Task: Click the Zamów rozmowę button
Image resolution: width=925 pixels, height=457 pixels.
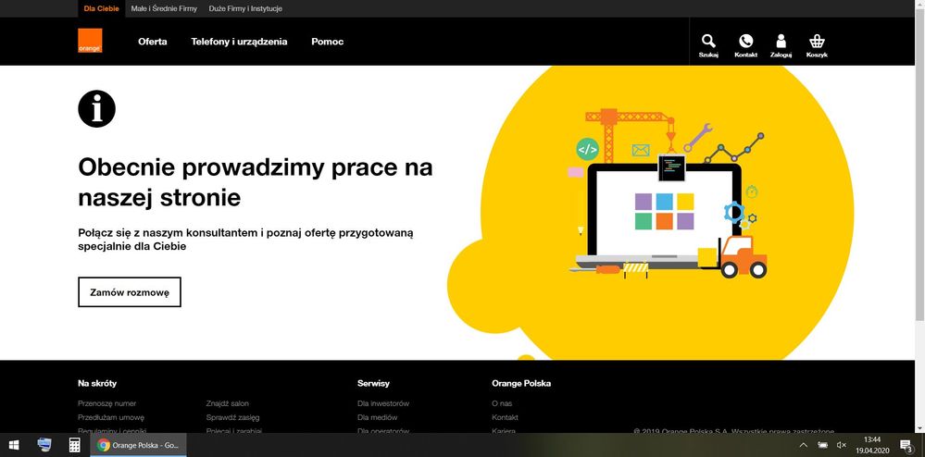Action: [x=130, y=292]
